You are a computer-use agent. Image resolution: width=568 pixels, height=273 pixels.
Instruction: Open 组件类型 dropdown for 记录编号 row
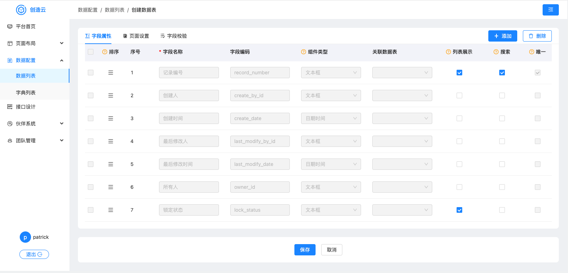point(331,73)
